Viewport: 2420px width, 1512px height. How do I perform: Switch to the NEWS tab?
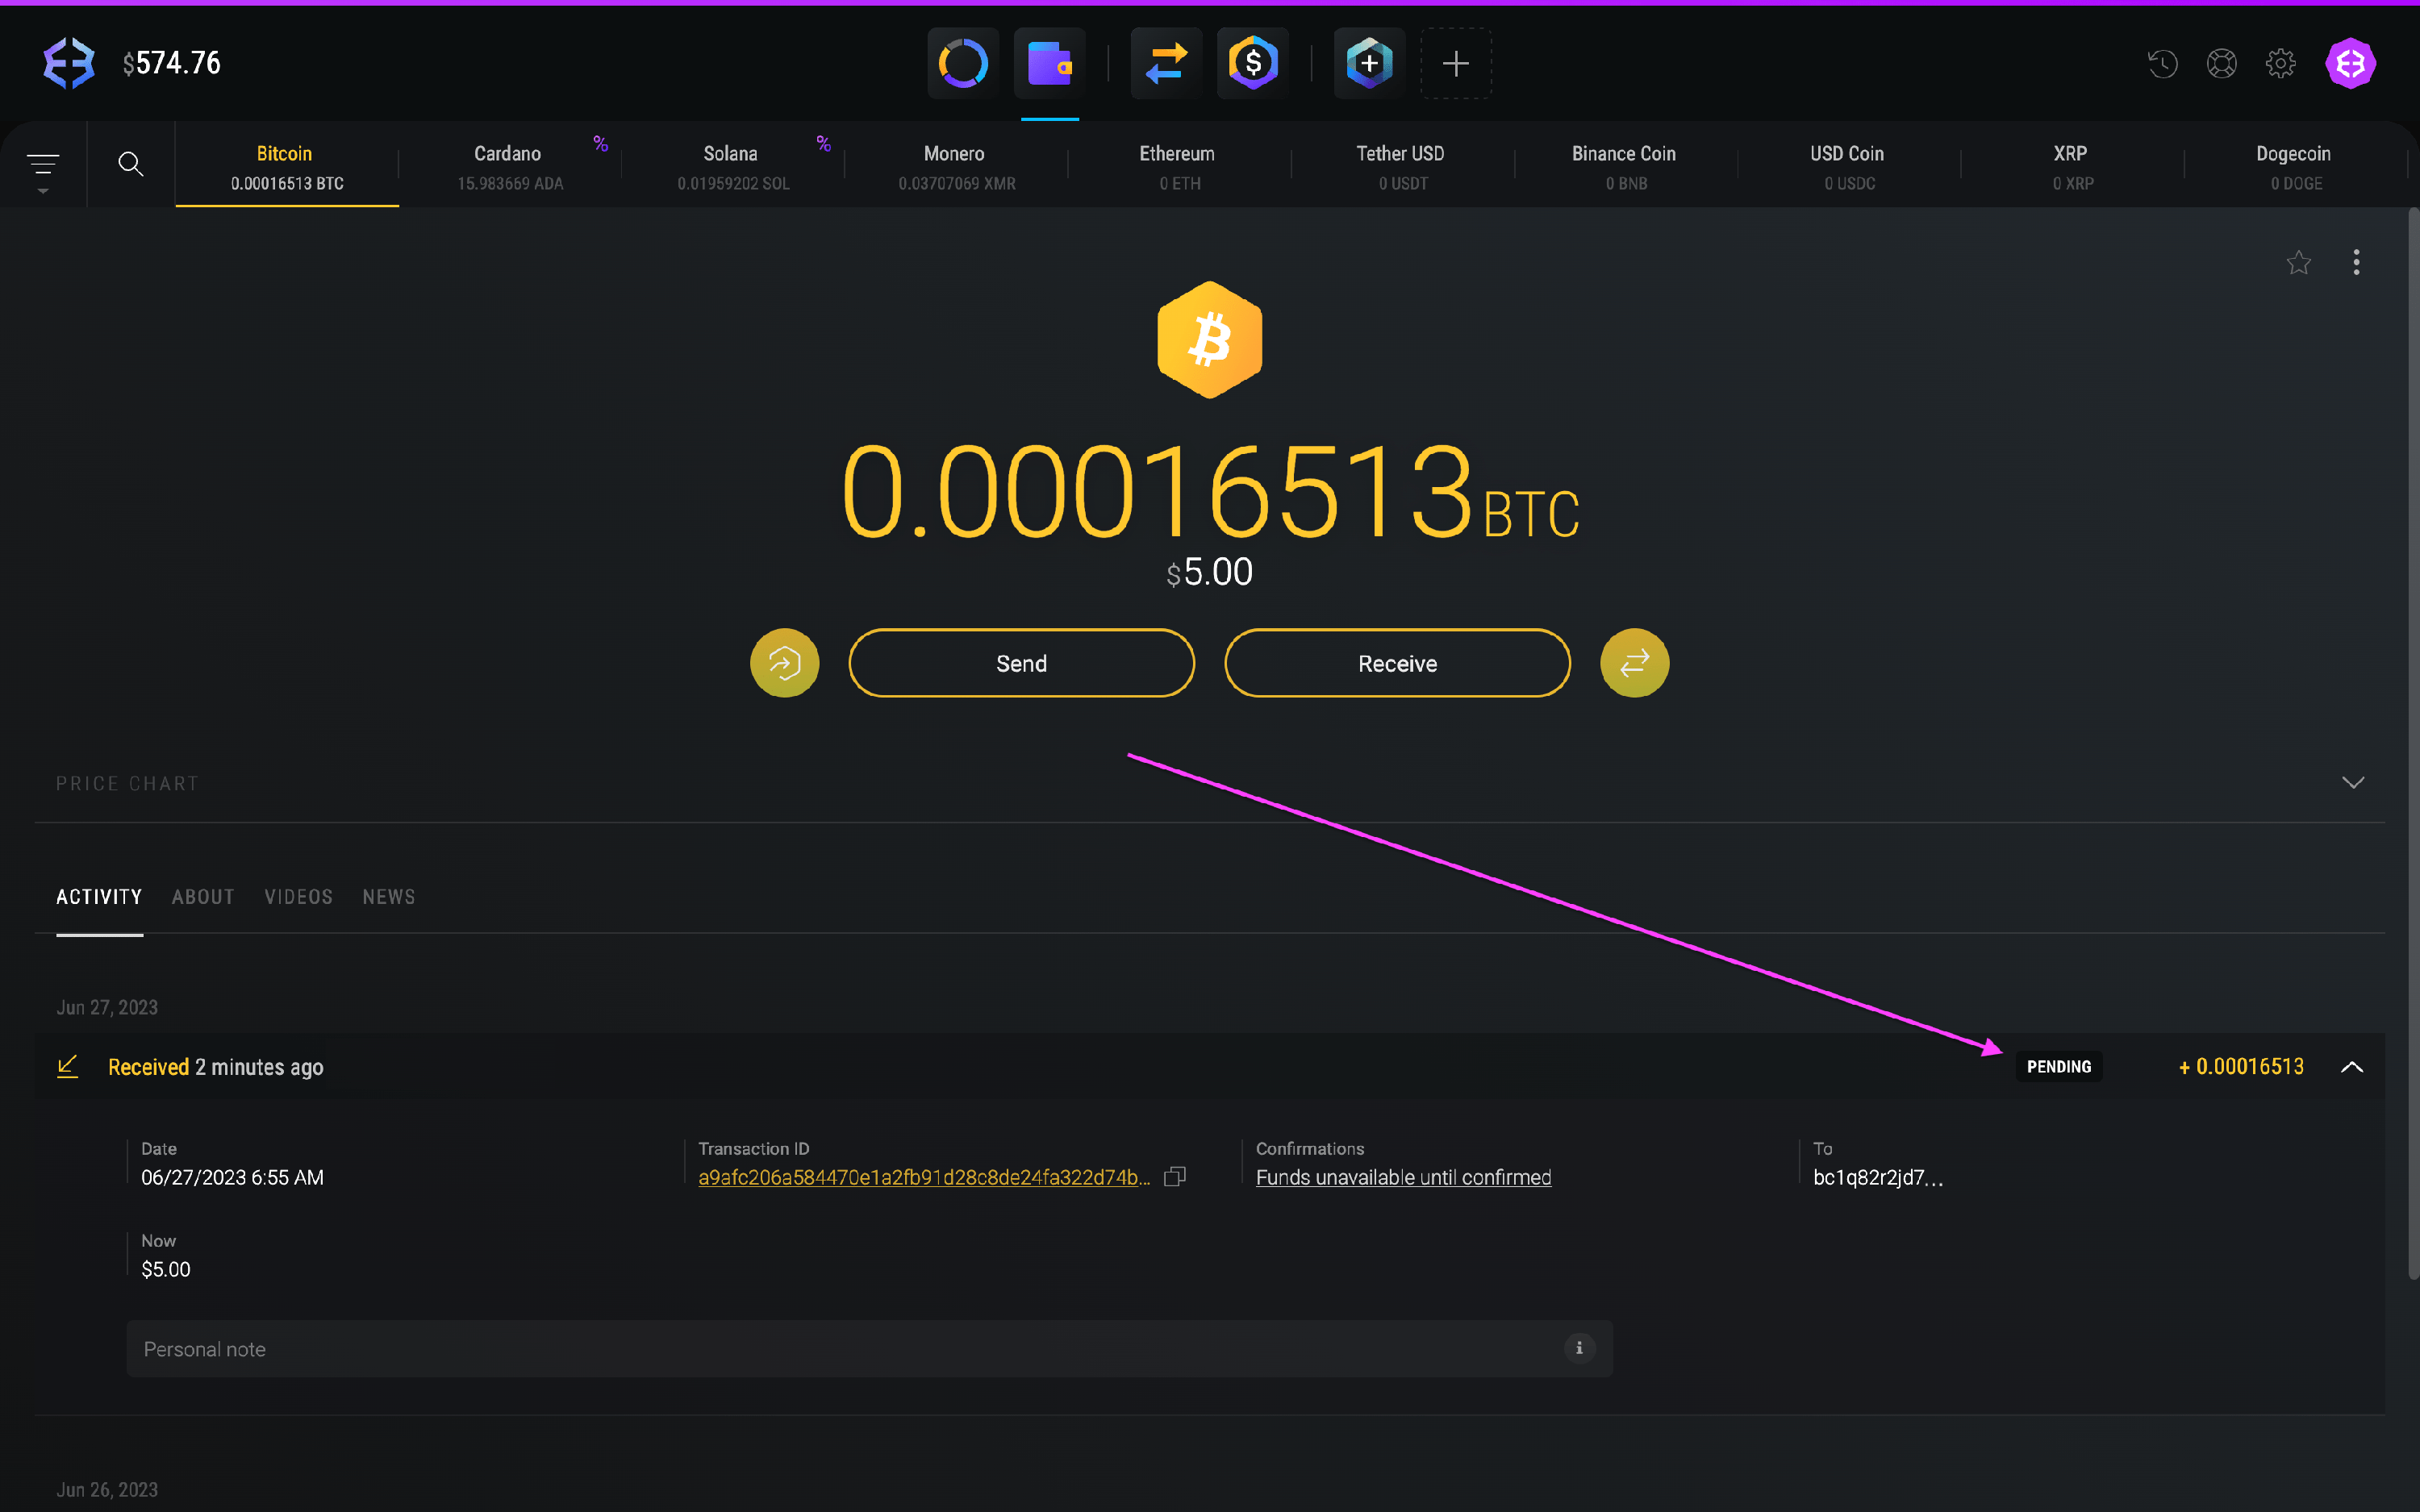coord(389,896)
